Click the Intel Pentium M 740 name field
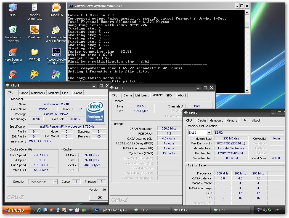Viewport: 289px width, 218px height. coord(56,104)
